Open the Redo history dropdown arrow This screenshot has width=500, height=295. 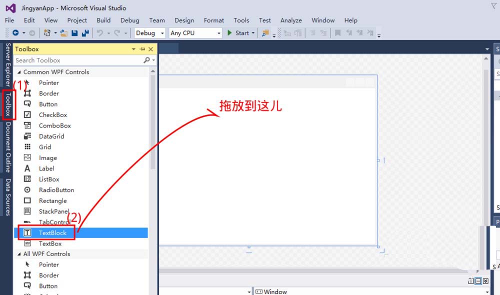click(x=125, y=33)
